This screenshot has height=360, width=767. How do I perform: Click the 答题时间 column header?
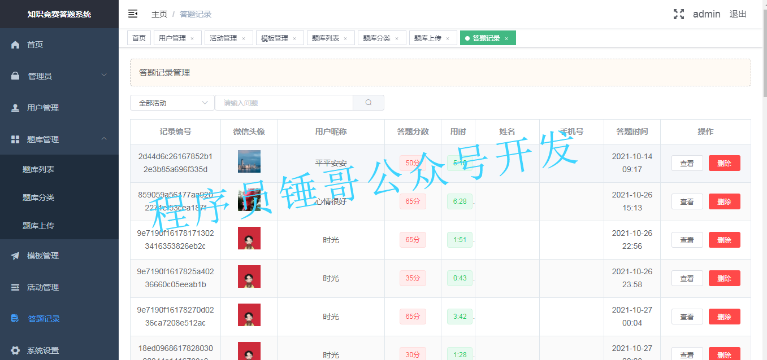pyautogui.click(x=632, y=131)
